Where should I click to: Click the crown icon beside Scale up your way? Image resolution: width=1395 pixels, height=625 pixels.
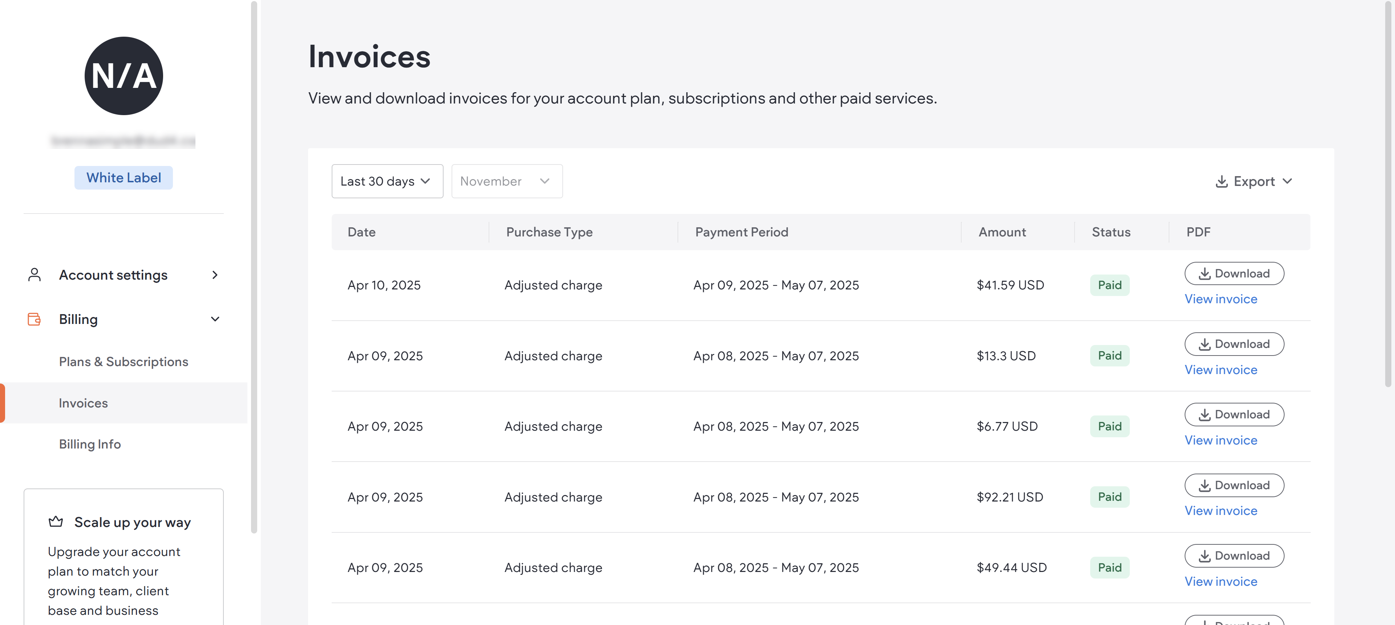pyautogui.click(x=56, y=521)
